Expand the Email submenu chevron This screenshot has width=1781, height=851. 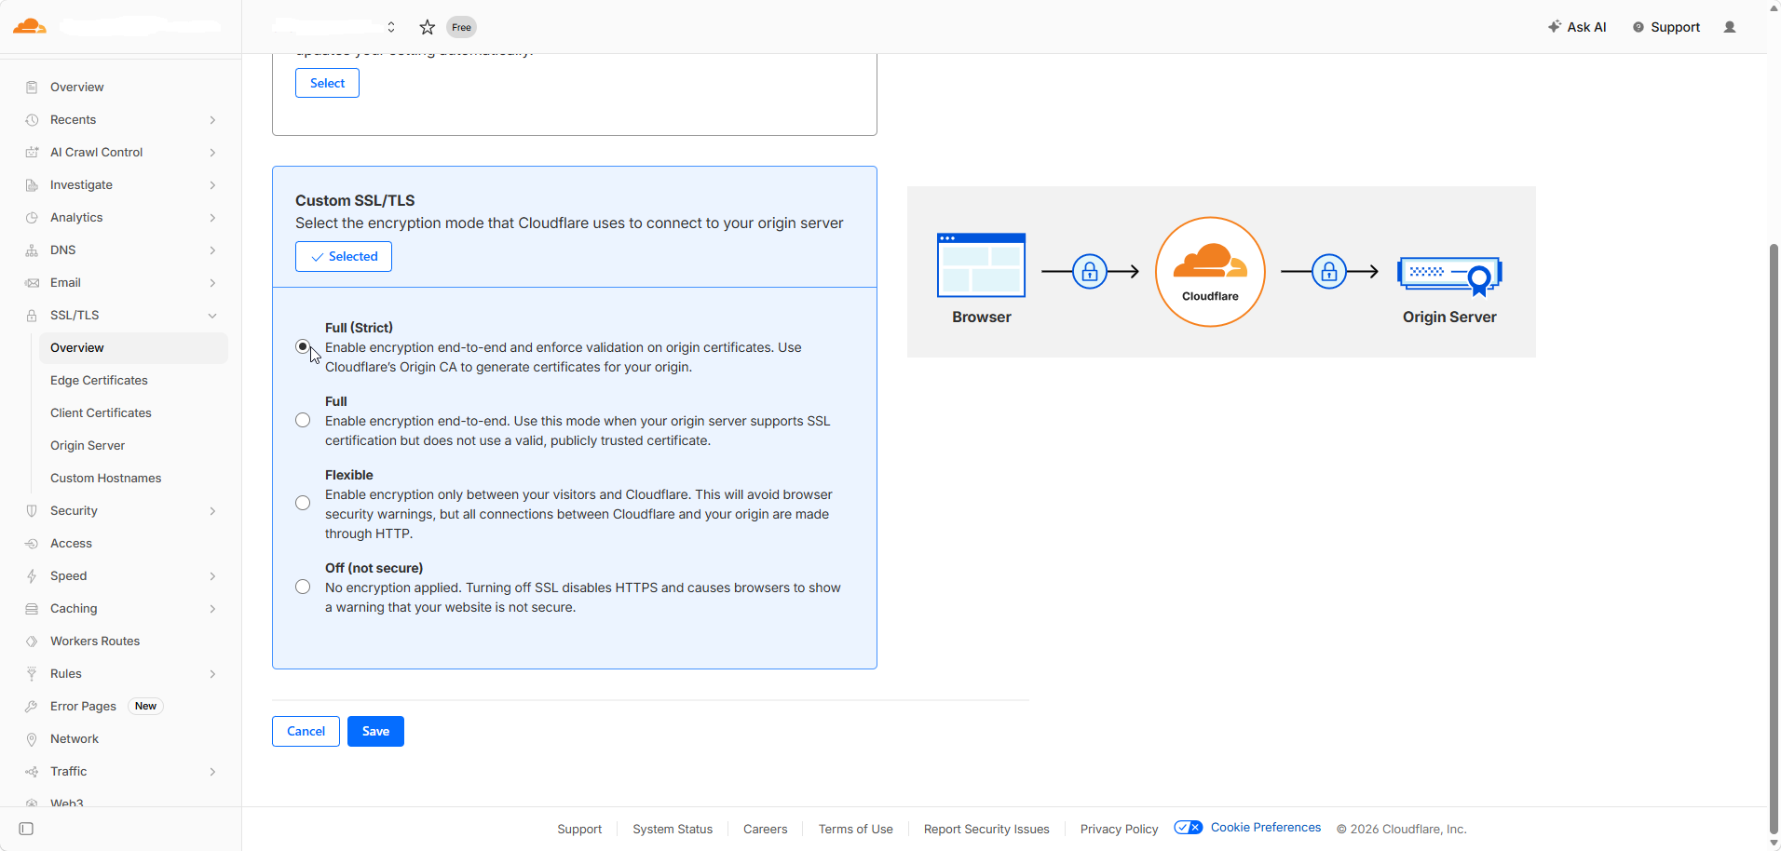pyautogui.click(x=212, y=283)
